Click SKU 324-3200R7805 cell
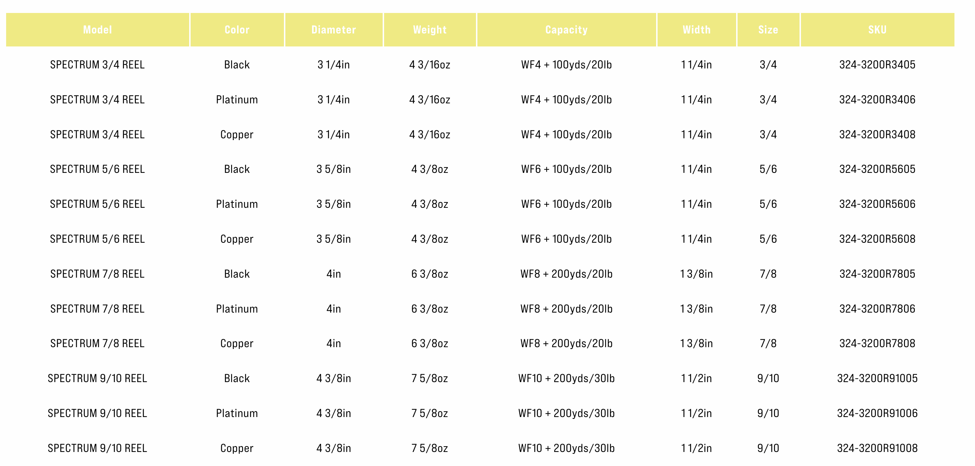 pos(877,274)
